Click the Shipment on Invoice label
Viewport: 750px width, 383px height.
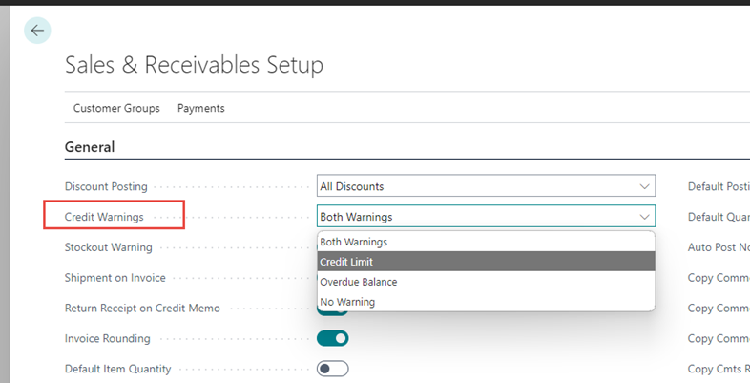click(x=115, y=278)
